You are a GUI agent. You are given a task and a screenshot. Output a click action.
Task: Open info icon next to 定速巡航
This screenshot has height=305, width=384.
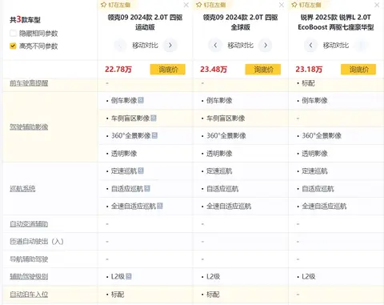(141, 171)
